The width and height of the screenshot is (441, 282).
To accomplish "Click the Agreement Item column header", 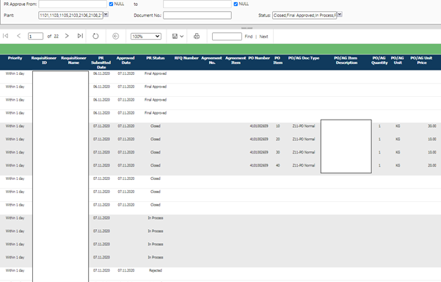I will click(236, 60).
